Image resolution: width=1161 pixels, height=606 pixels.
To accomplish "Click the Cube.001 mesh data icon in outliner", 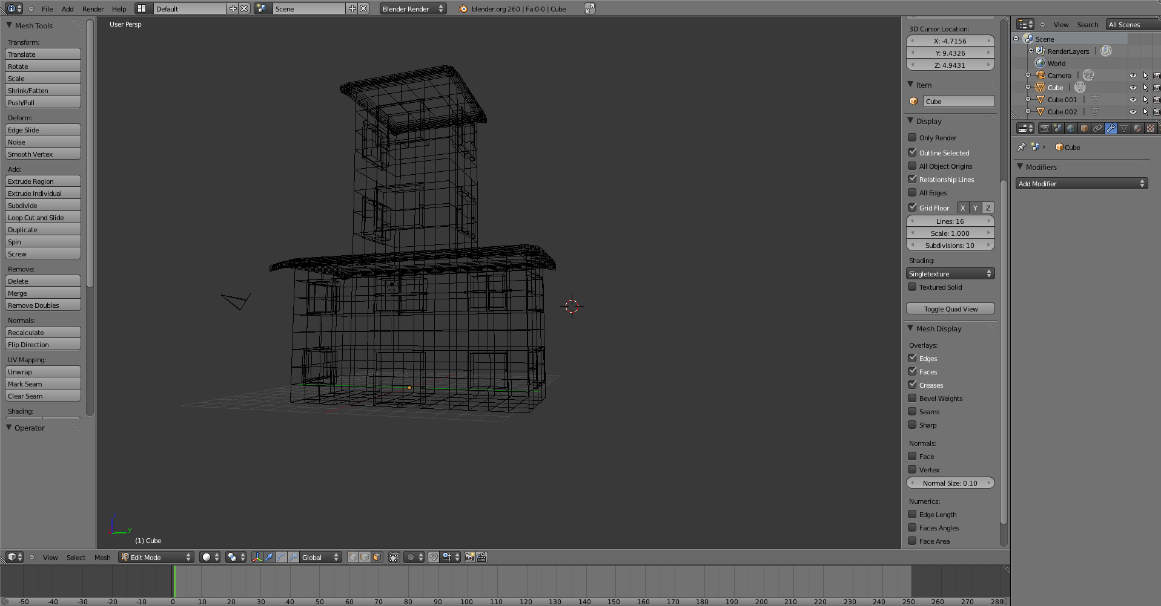I will [x=1094, y=99].
